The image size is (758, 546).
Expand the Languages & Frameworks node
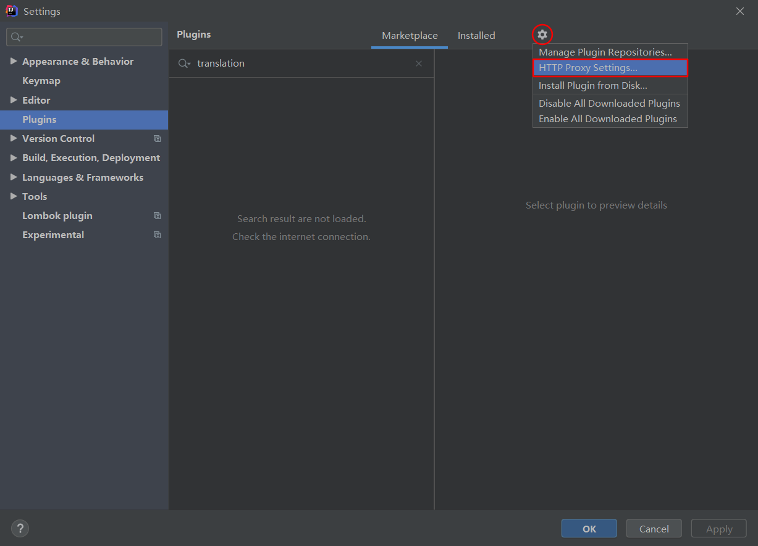(14, 177)
